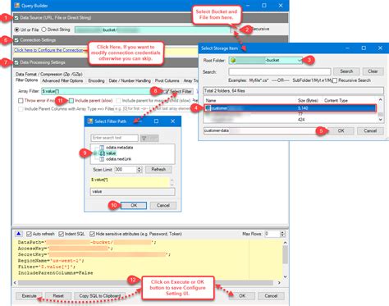Increase Max Rows with the stepper arrow
Screen dimensions: 389x306
tap(282, 232)
